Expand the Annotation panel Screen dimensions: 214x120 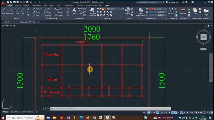click(79, 18)
